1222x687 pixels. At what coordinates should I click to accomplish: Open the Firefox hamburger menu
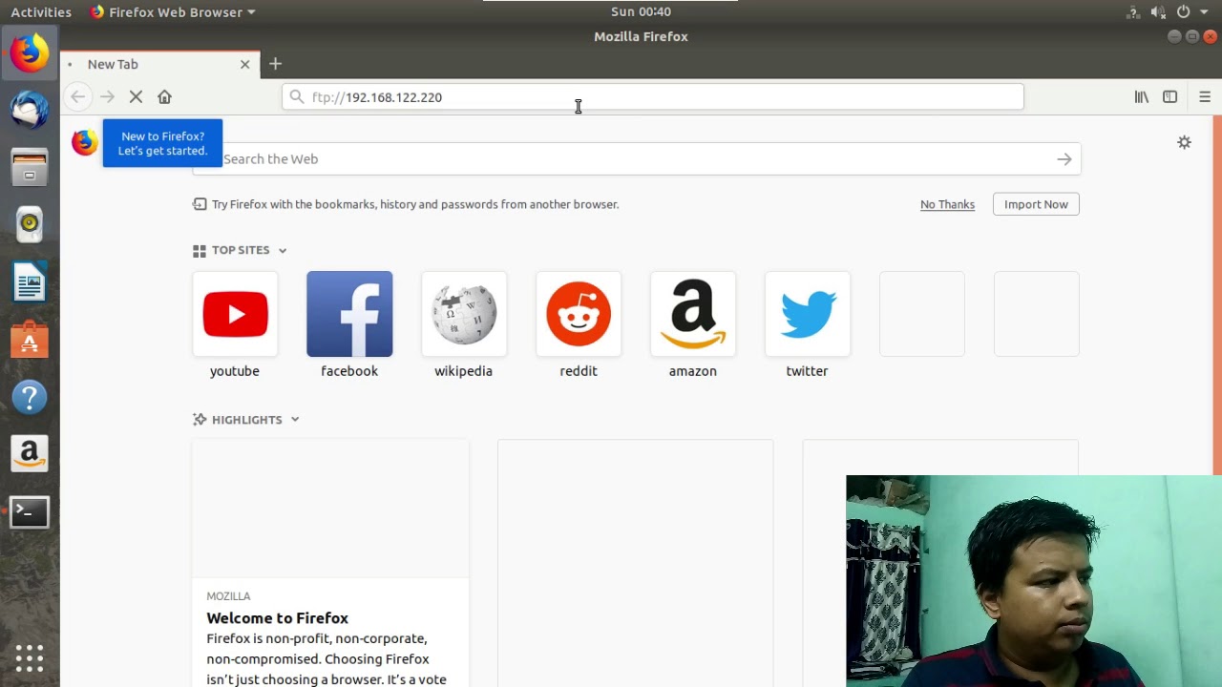1204,96
